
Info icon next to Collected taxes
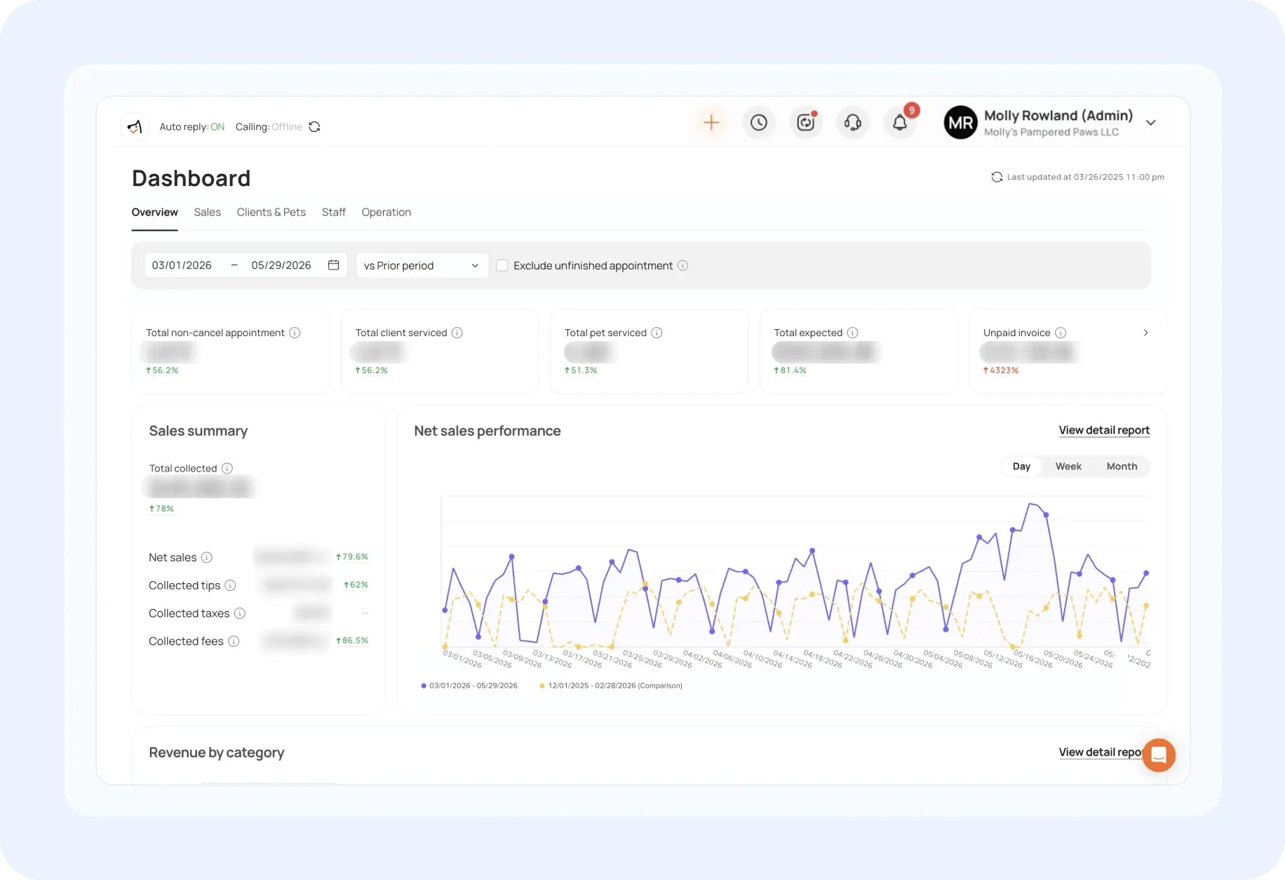(x=240, y=613)
